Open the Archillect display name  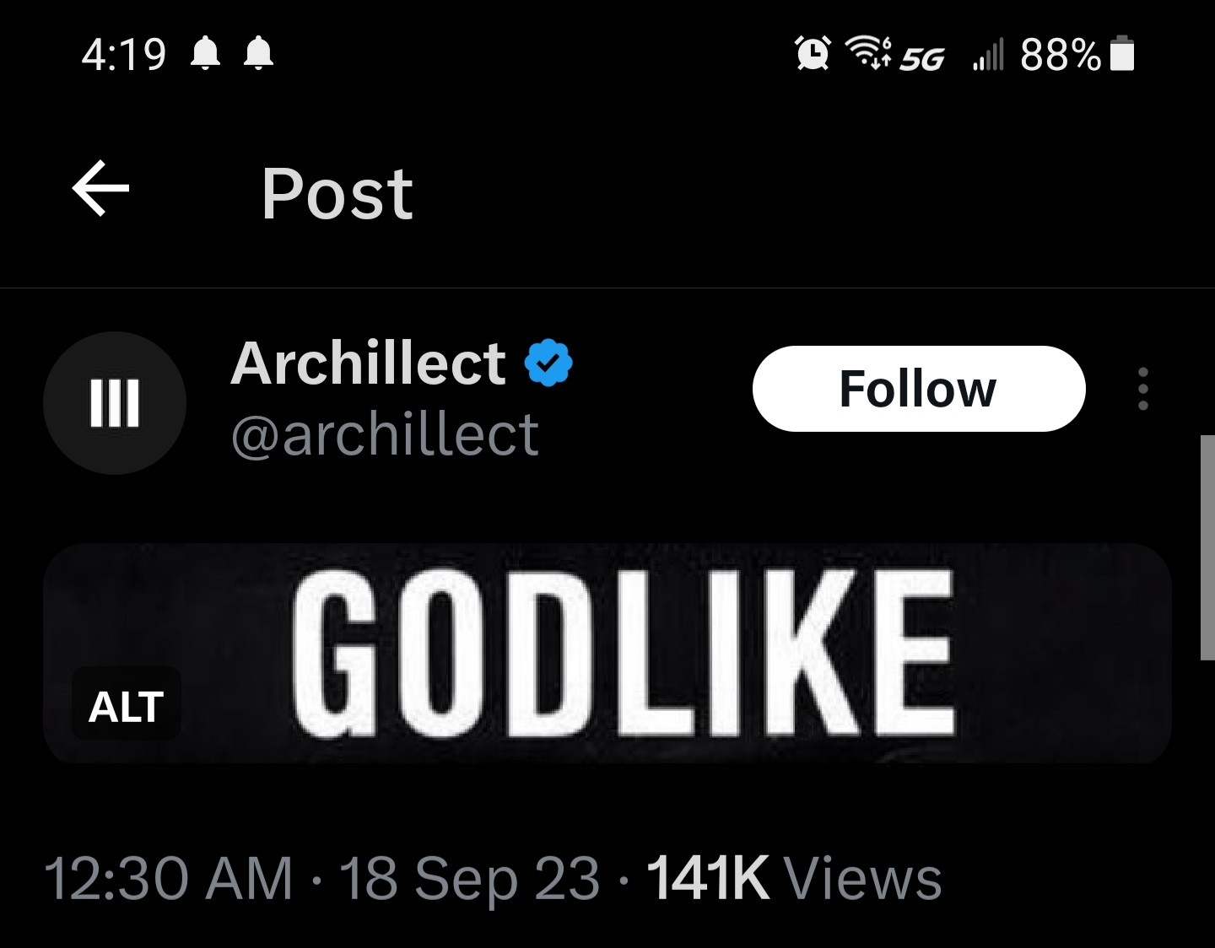[x=368, y=364]
